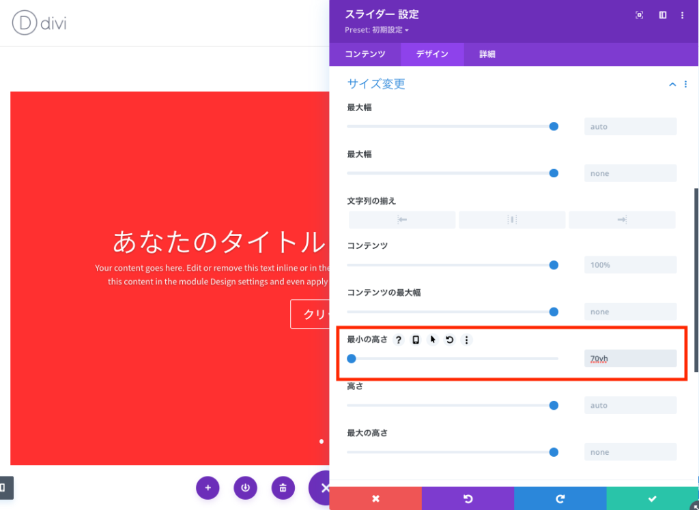Enable hover state editing for 最小の高さ
The image size is (699, 510).
(432, 340)
